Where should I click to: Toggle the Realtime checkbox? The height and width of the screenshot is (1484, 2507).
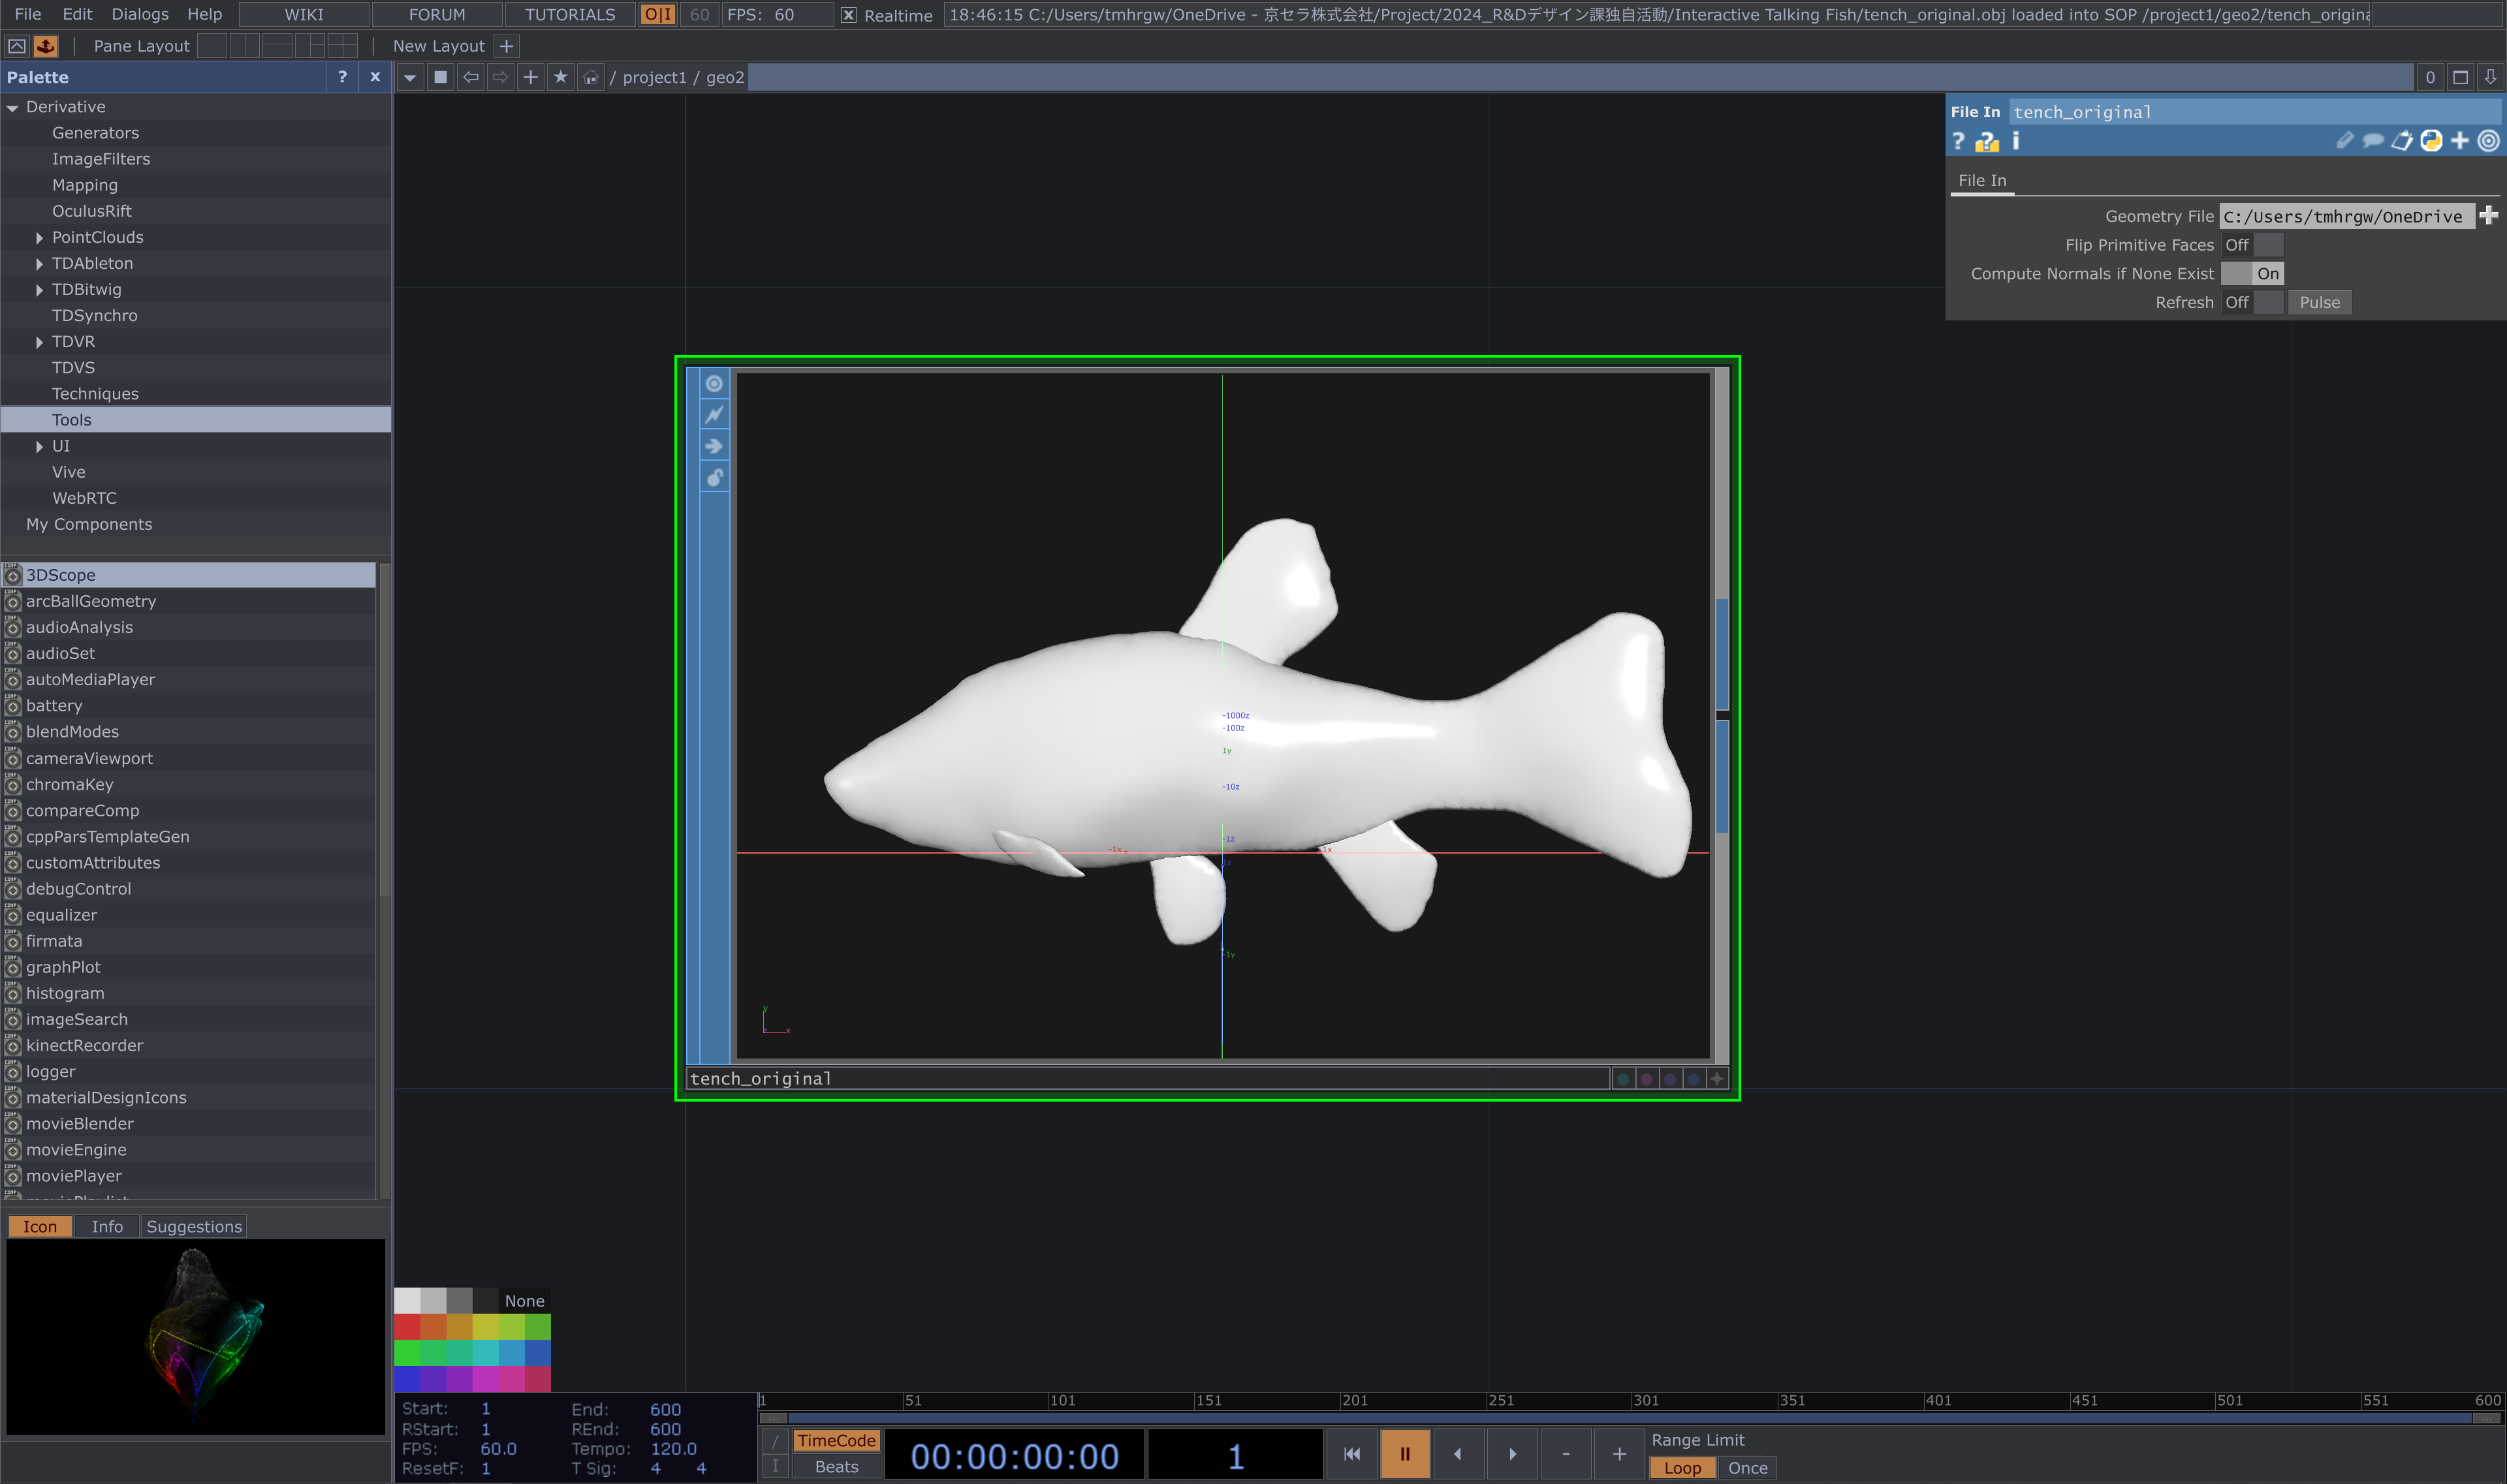[x=848, y=15]
